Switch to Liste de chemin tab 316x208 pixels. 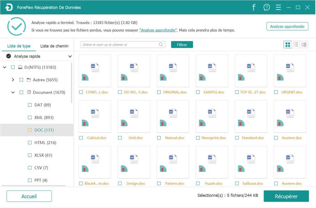pyautogui.click(x=54, y=46)
